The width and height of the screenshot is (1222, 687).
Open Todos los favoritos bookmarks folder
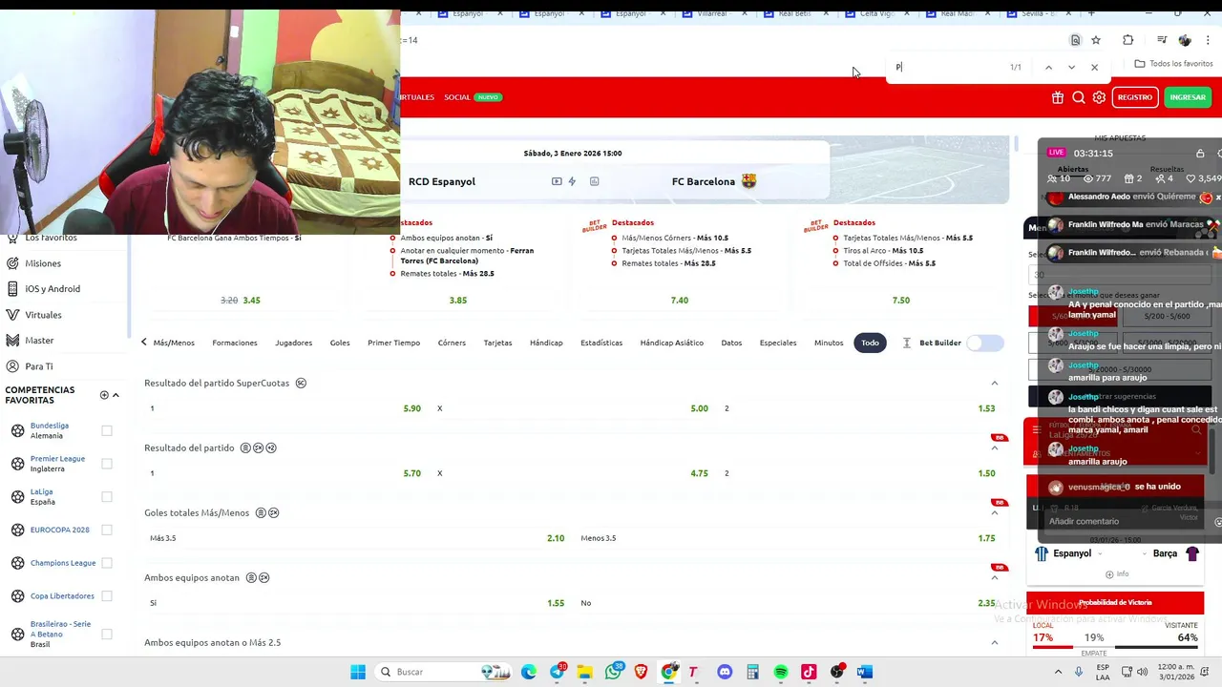(x=1173, y=64)
